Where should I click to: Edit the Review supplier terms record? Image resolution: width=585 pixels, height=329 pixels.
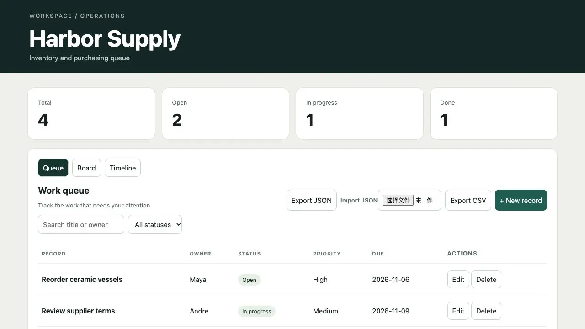[458, 311]
